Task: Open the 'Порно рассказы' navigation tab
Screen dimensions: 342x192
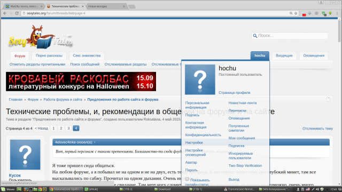Action: point(49,55)
